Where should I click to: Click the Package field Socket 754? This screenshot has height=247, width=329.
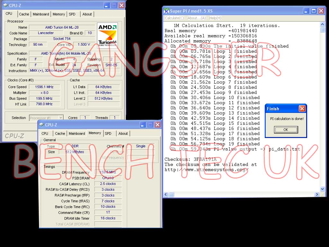coord(62,39)
